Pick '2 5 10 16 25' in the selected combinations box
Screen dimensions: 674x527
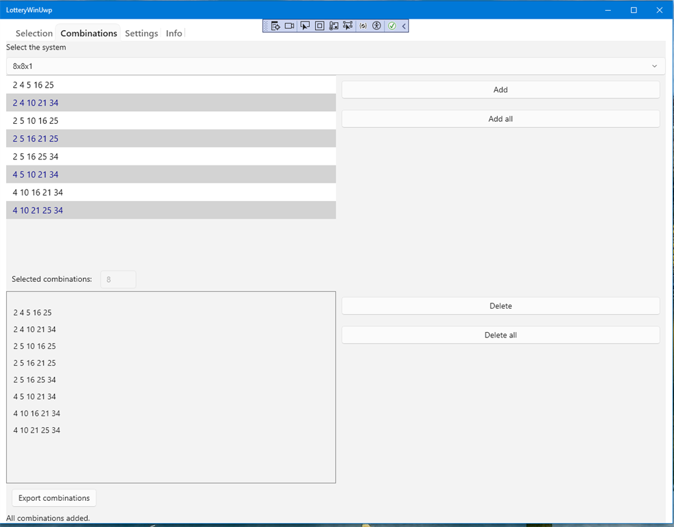click(34, 346)
